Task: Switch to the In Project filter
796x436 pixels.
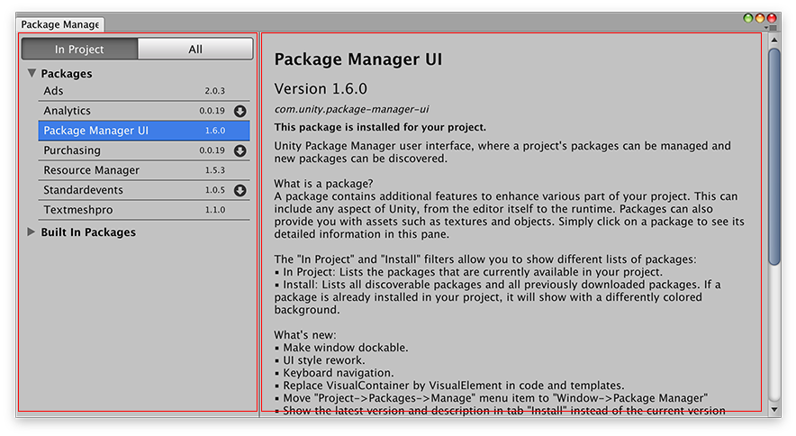Action: (79, 50)
